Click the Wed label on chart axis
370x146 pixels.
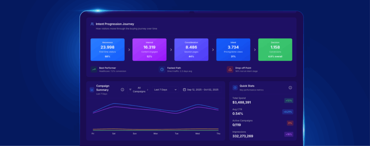tap(198, 134)
